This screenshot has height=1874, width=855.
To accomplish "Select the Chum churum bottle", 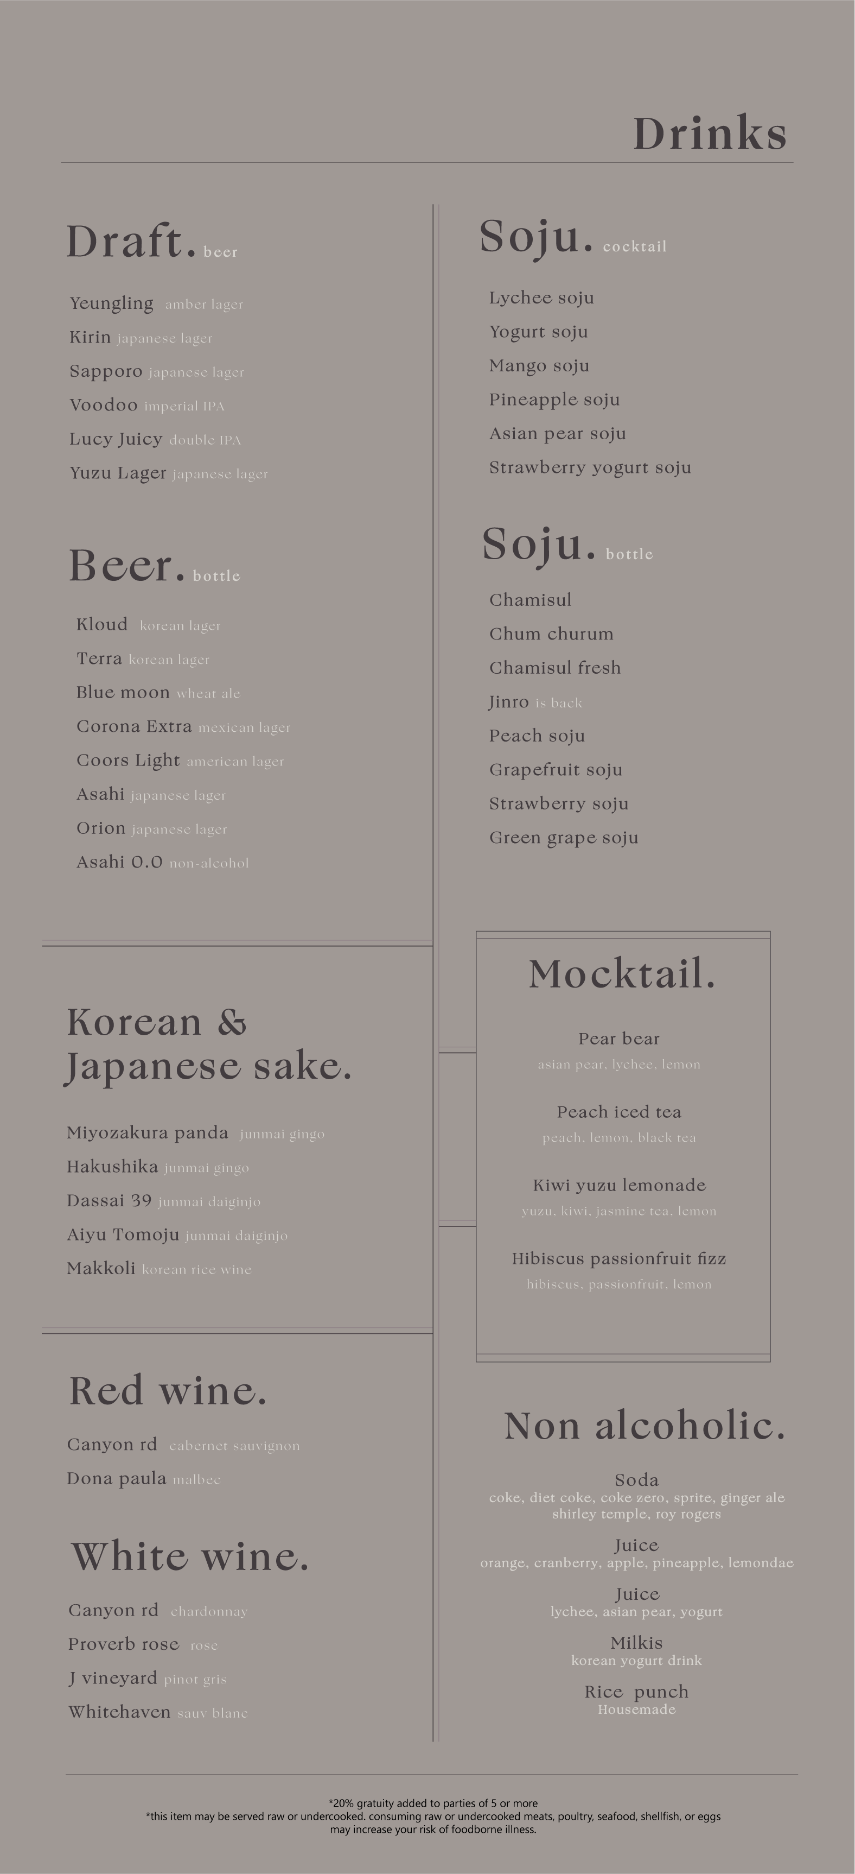I will click(551, 634).
